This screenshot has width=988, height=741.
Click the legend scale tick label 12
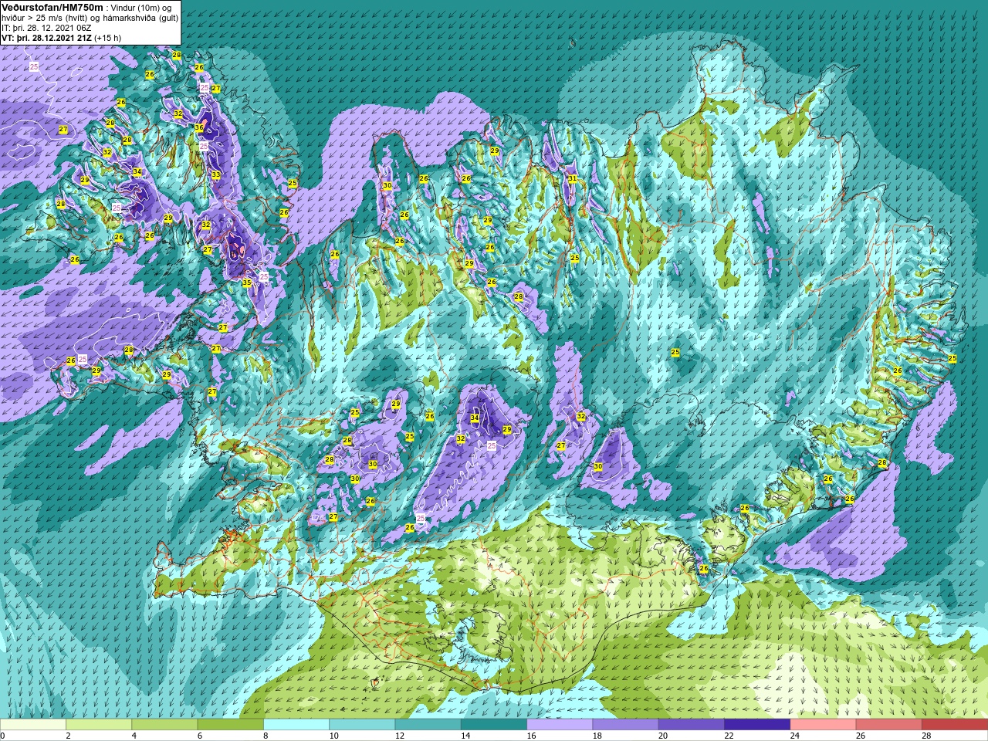click(x=400, y=736)
